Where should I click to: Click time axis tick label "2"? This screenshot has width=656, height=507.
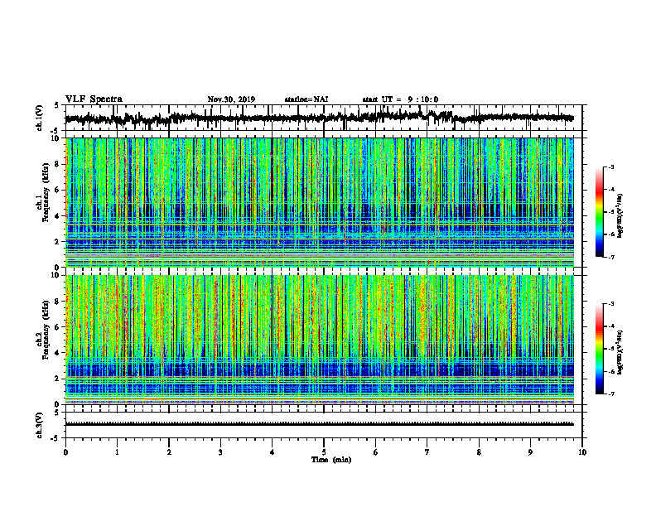[x=169, y=452]
